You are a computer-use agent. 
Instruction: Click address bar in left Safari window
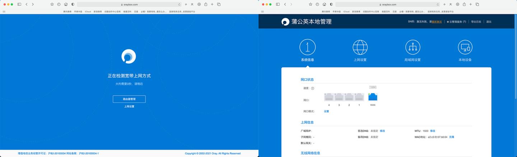tap(129, 4)
